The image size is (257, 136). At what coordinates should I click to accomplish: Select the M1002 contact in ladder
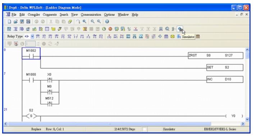click(x=31, y=54)
